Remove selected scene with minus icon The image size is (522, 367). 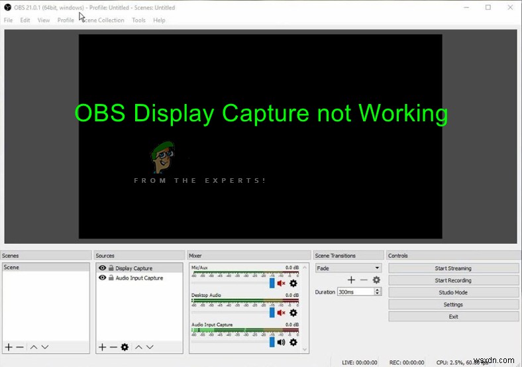pos(20,347)
